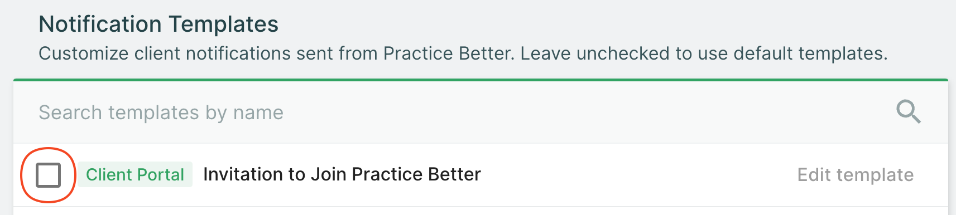Open Edit template for the invitation notification
This screenshot has height=215, width=956.
click(855, 175)
